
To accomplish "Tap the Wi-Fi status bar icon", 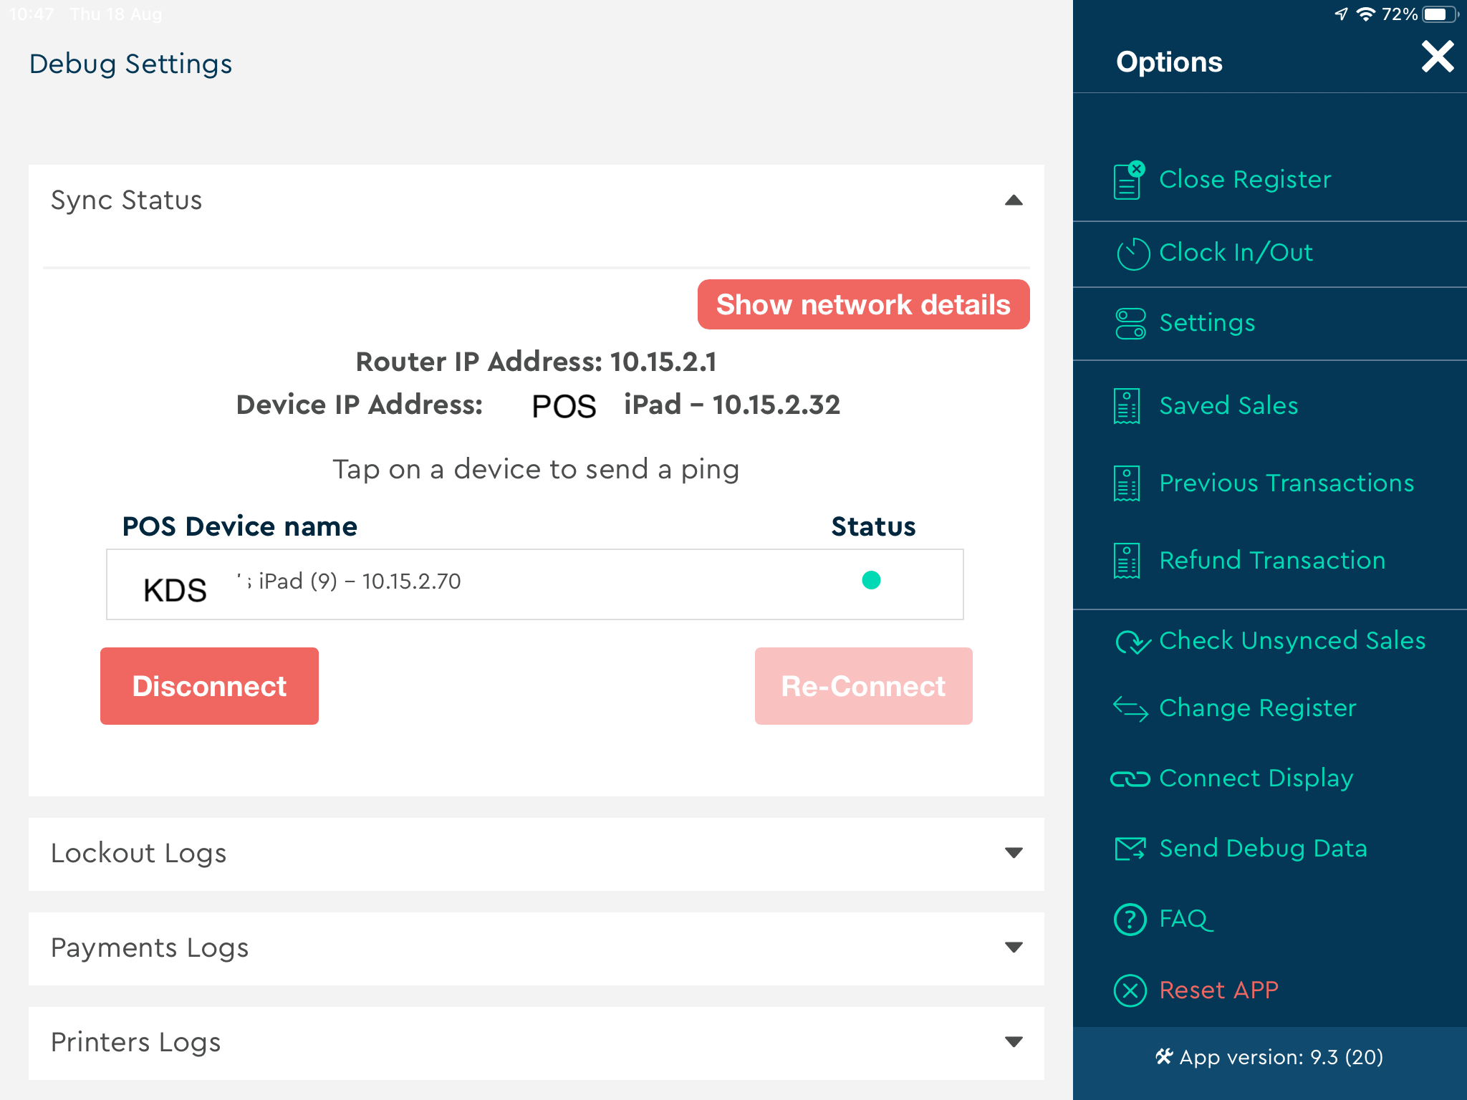I will (x=1366, y=14).
